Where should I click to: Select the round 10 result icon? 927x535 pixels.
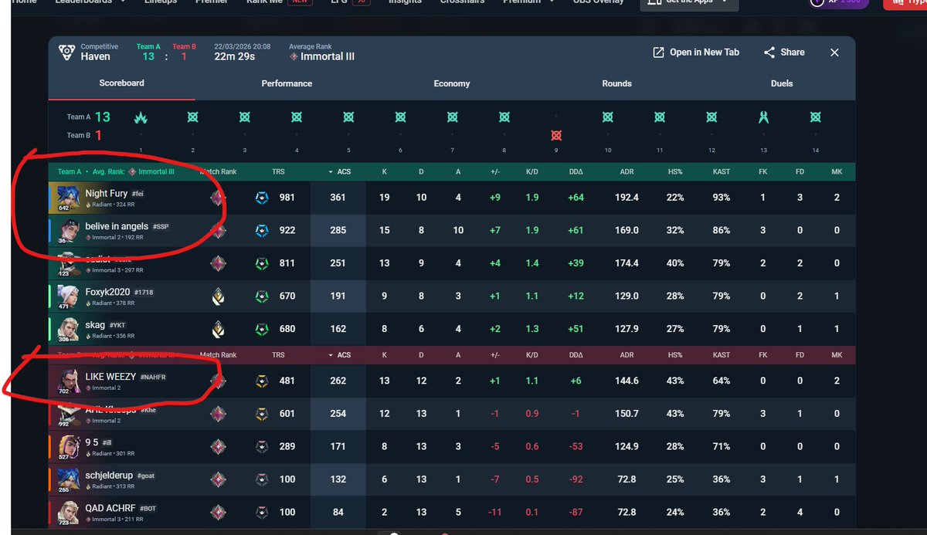coord(608,117)
